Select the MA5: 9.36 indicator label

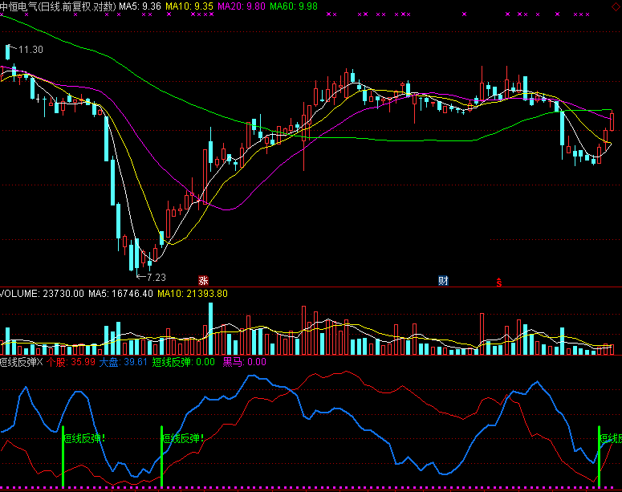coord(140,6)
